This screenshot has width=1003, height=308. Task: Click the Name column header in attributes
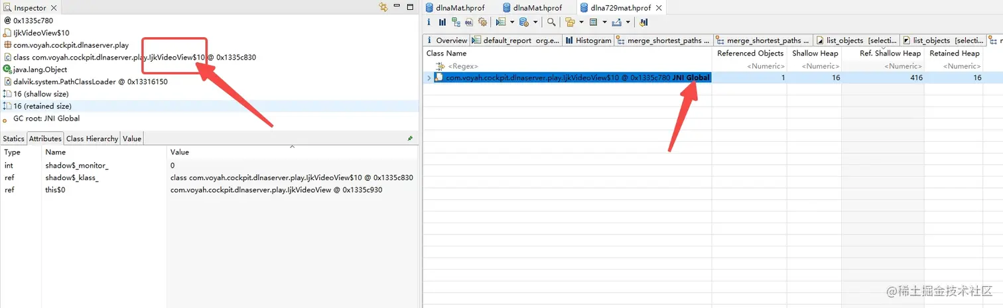pos(104,152)
